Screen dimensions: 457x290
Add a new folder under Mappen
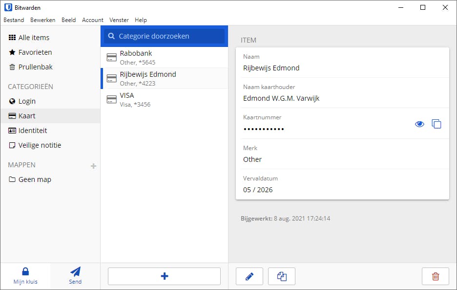(x=93, y=166)
